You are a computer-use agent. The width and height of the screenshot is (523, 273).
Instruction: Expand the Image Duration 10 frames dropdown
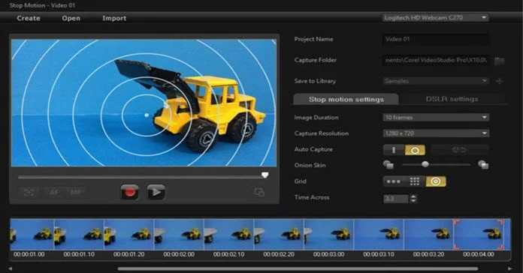click(436, 117)
